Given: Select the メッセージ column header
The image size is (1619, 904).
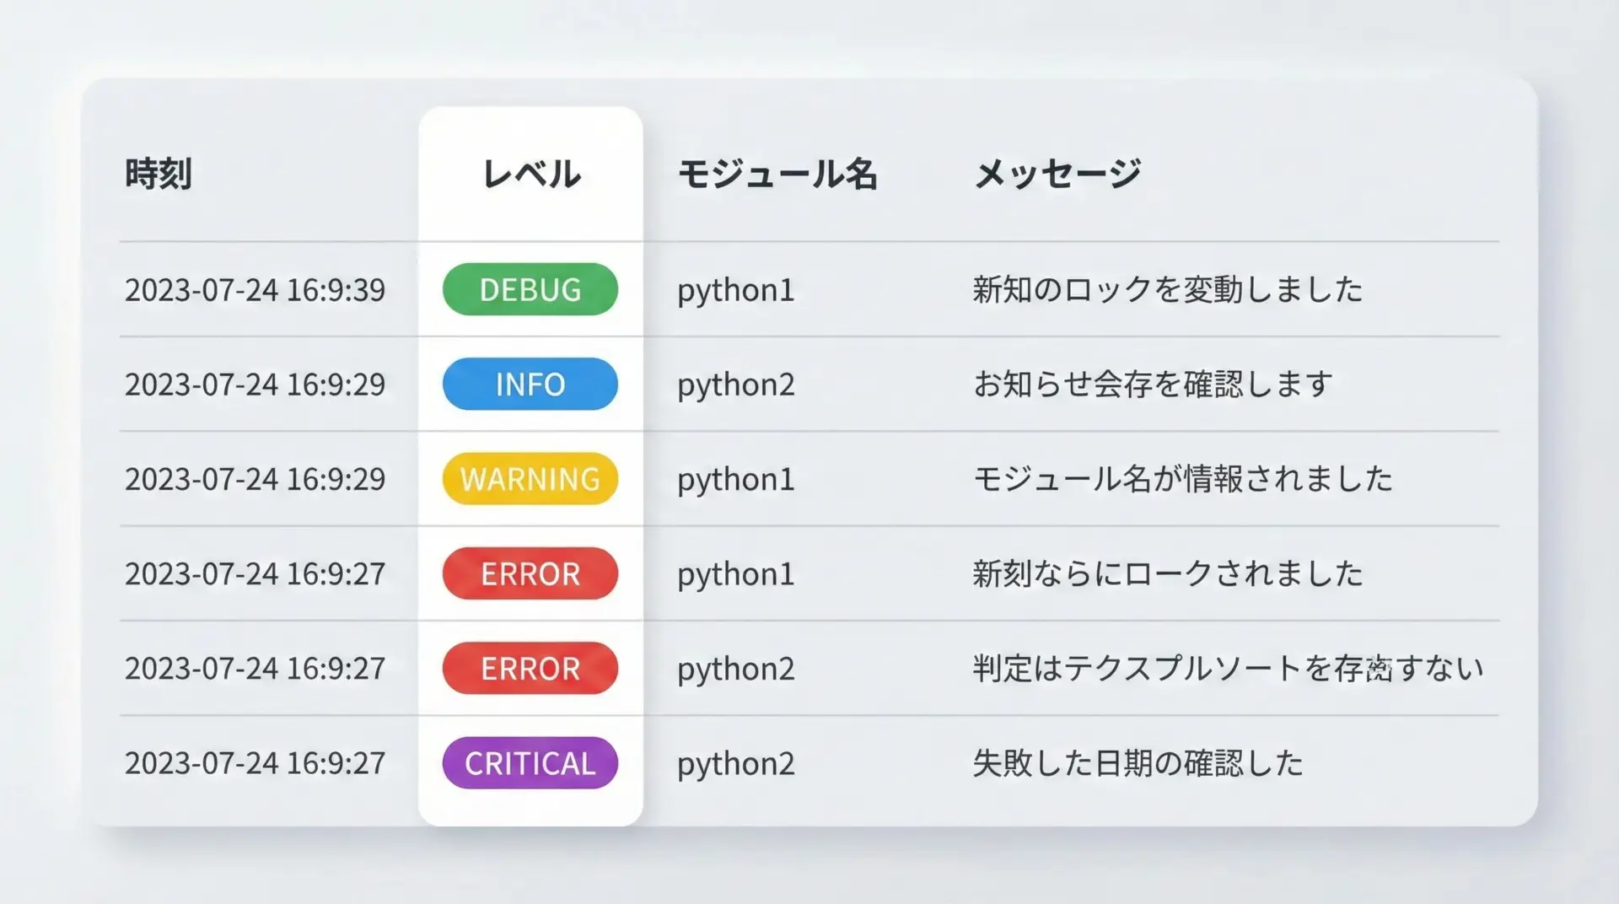Looking at the screenshot, I should coord(1057,174).
